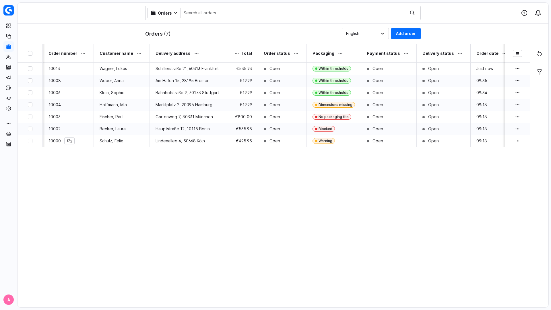Sort by Order date column header
The width and height of the screenshot is (551, 310).
click(x=487, y=53)
